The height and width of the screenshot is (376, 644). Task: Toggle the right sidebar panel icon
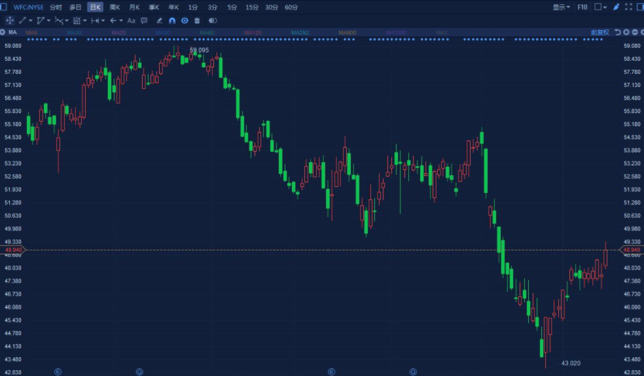[640, 7]
